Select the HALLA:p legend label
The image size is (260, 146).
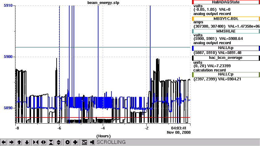226,48
